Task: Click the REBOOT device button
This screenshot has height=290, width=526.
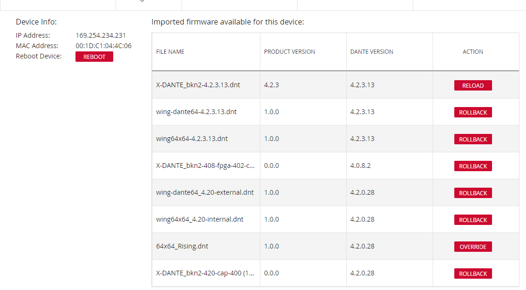Action: point(94,57)
